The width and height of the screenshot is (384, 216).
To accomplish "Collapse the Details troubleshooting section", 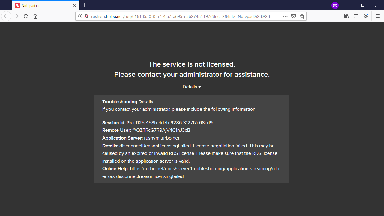I will [192, 87].
